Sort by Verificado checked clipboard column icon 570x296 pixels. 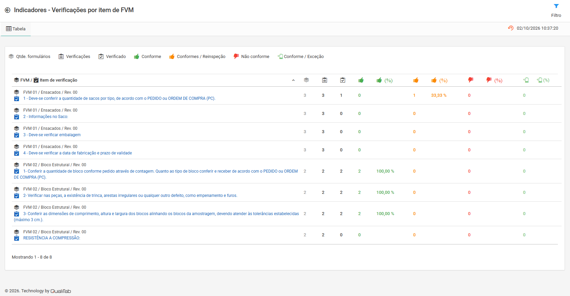click(343, 80)
